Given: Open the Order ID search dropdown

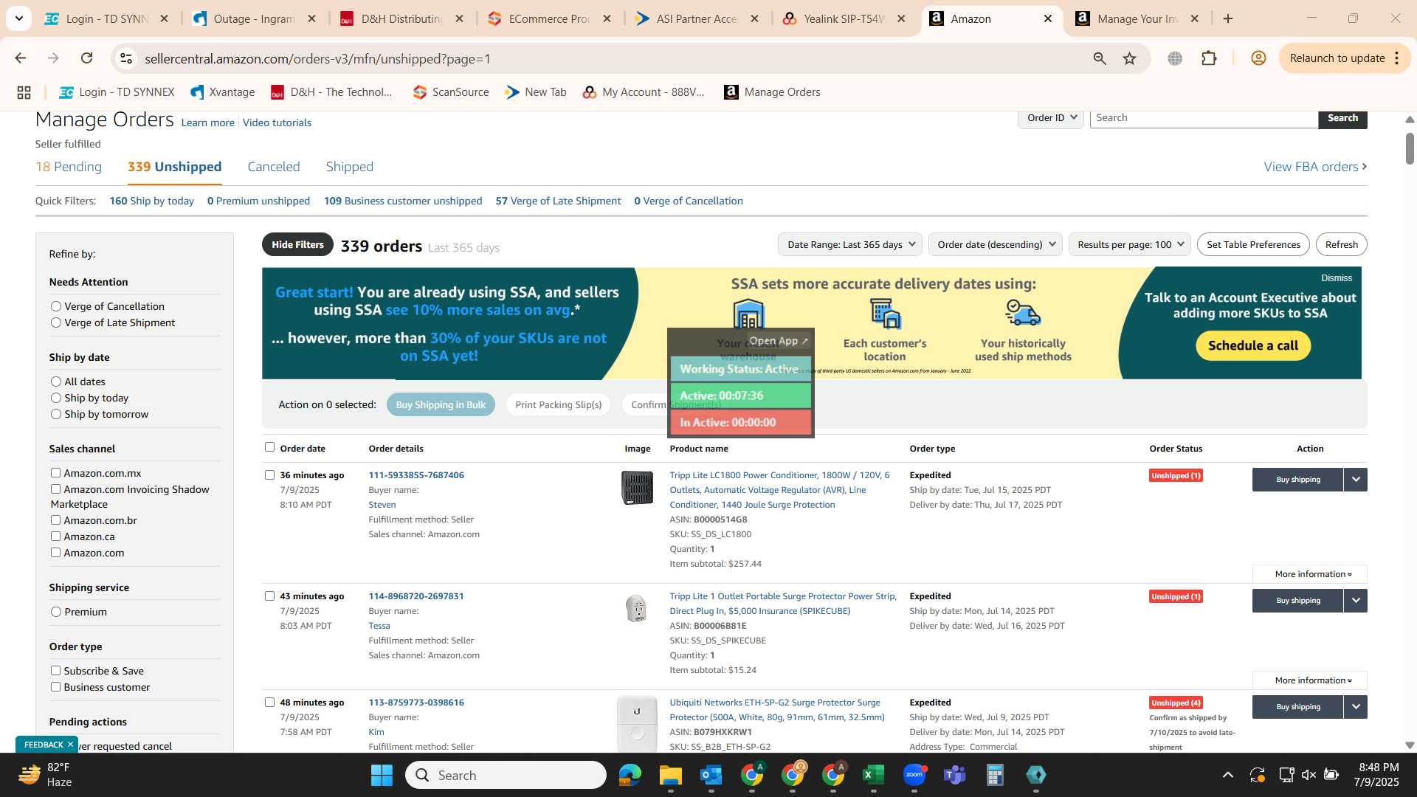Looking at the screenshot, I should coord(1051,118).
